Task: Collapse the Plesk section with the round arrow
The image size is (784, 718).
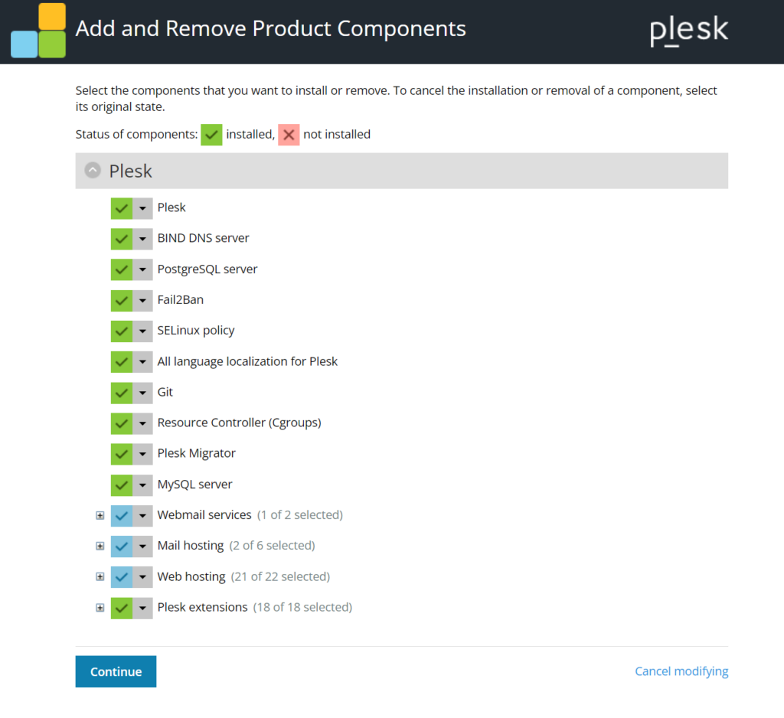Action: click(93, 171)
